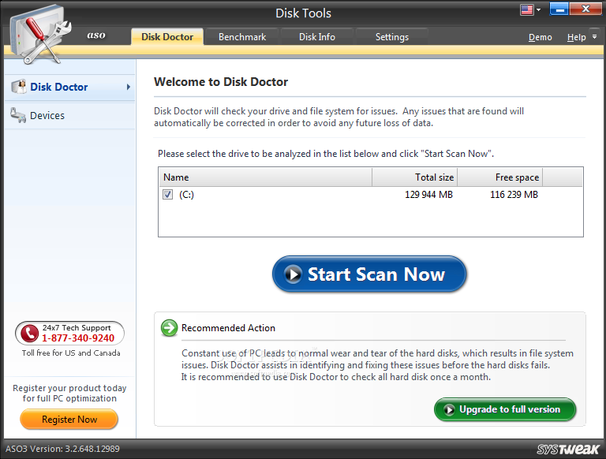Click the Recommended Action heading text
The image size is (606, 459).
[x=228, y=328]
